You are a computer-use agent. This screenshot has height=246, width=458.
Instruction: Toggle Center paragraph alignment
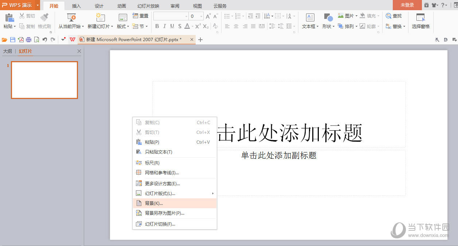coord(236,26)
